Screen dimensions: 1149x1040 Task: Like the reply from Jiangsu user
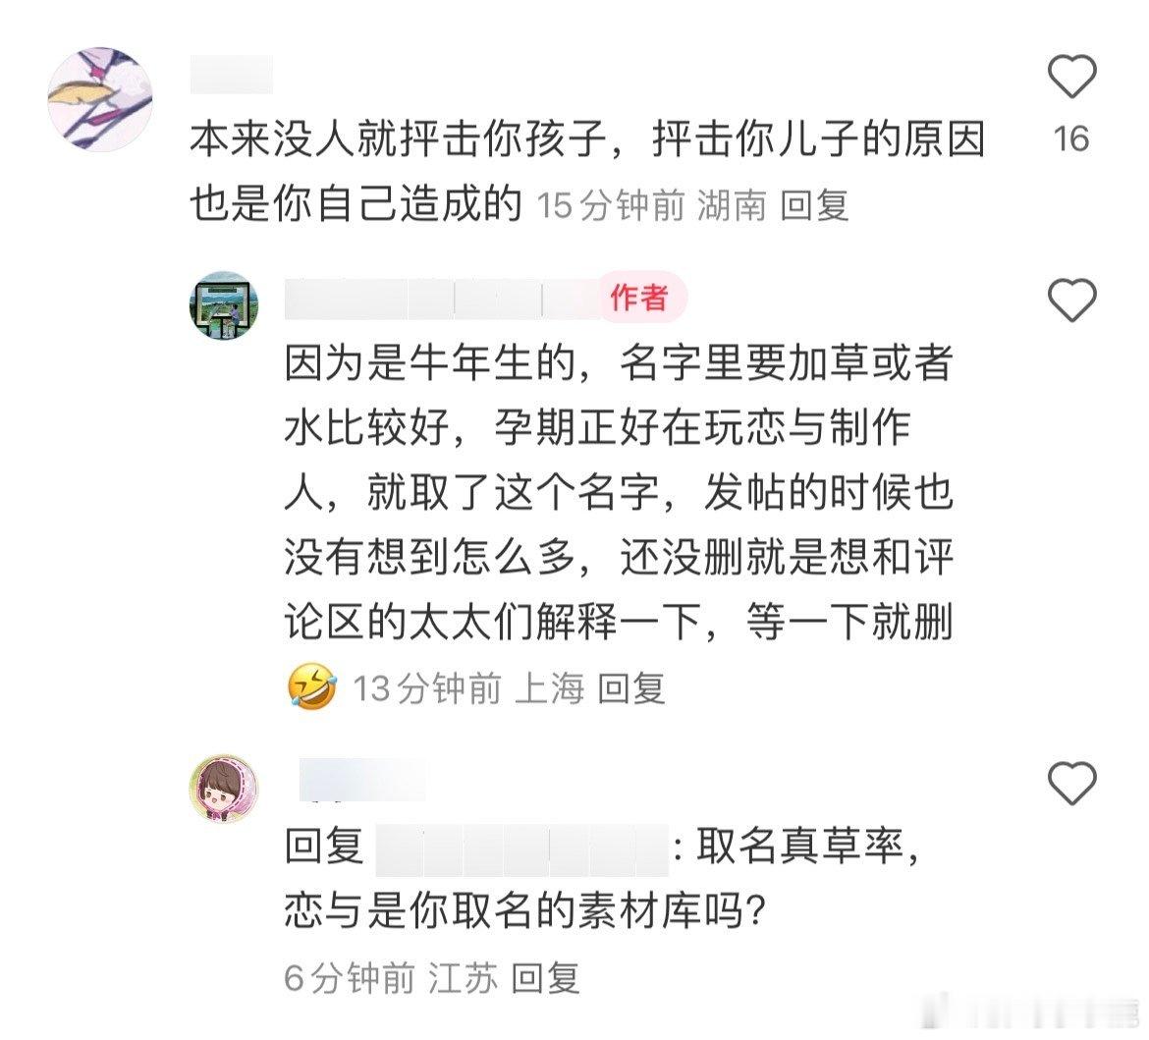point(1071,783)
